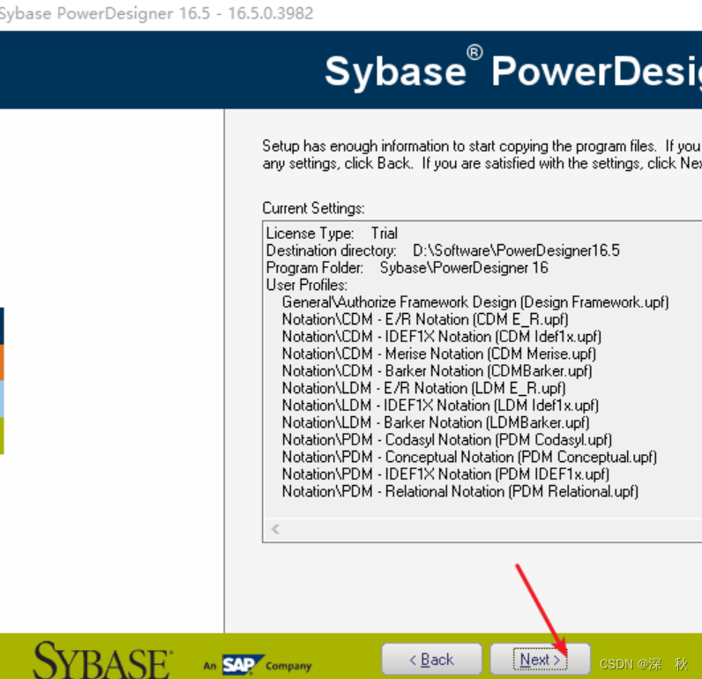702x679 pixels.
Task: Select Notation\PDM - Relational Notation line
Action: pyautogui.click(x=460, y=491)
